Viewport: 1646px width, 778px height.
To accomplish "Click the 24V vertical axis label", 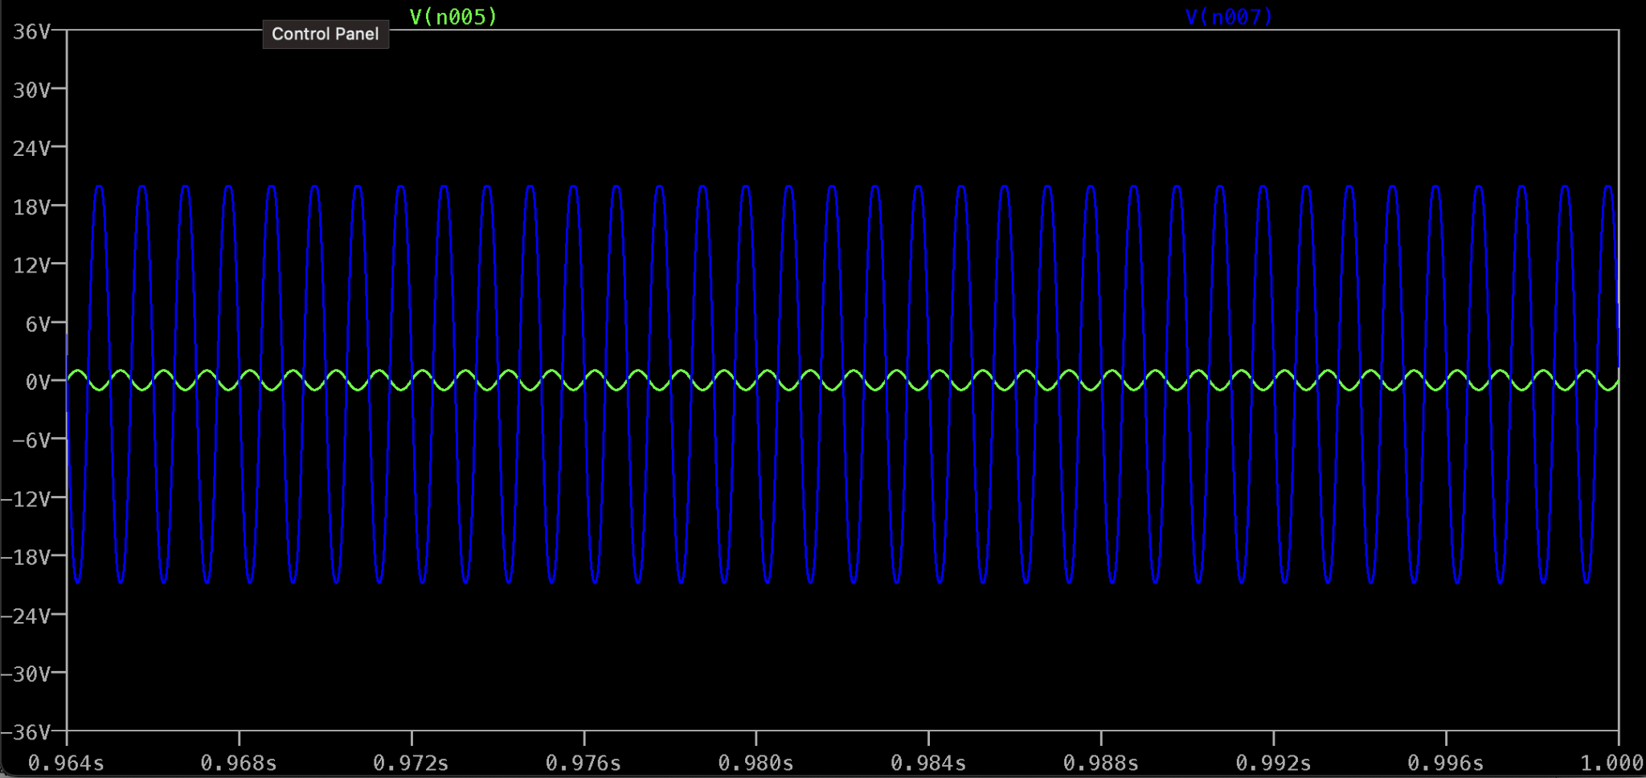I will [x=32, y=148].
